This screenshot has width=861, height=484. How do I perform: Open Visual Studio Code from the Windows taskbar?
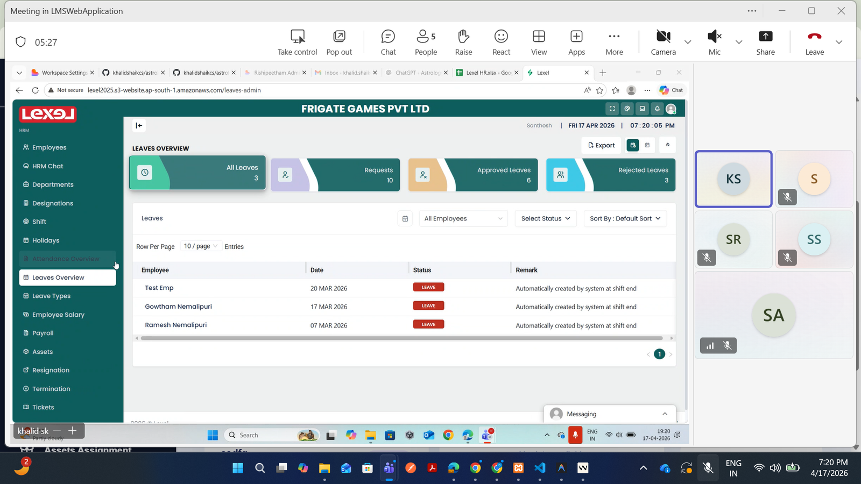tap(540, 468)
